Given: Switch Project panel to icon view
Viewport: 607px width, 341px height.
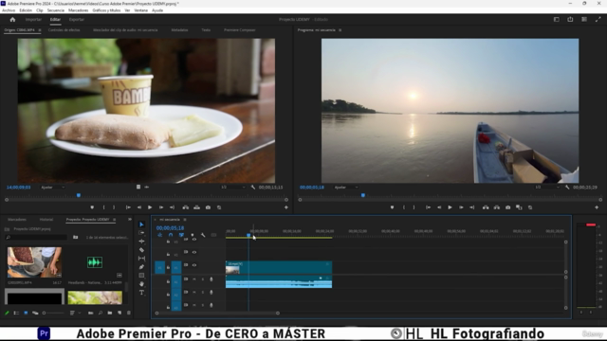Looking at the screenshot, I should (26, 313).
